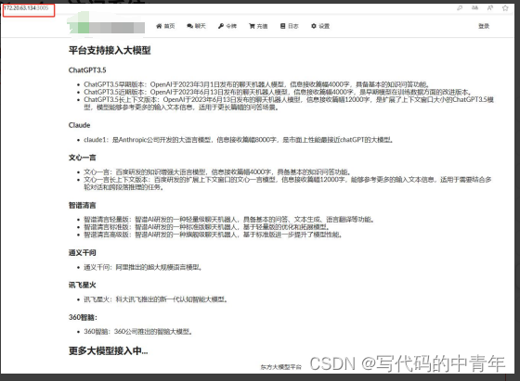Open the 聊天 chat nav item

(x=196, y=26)
